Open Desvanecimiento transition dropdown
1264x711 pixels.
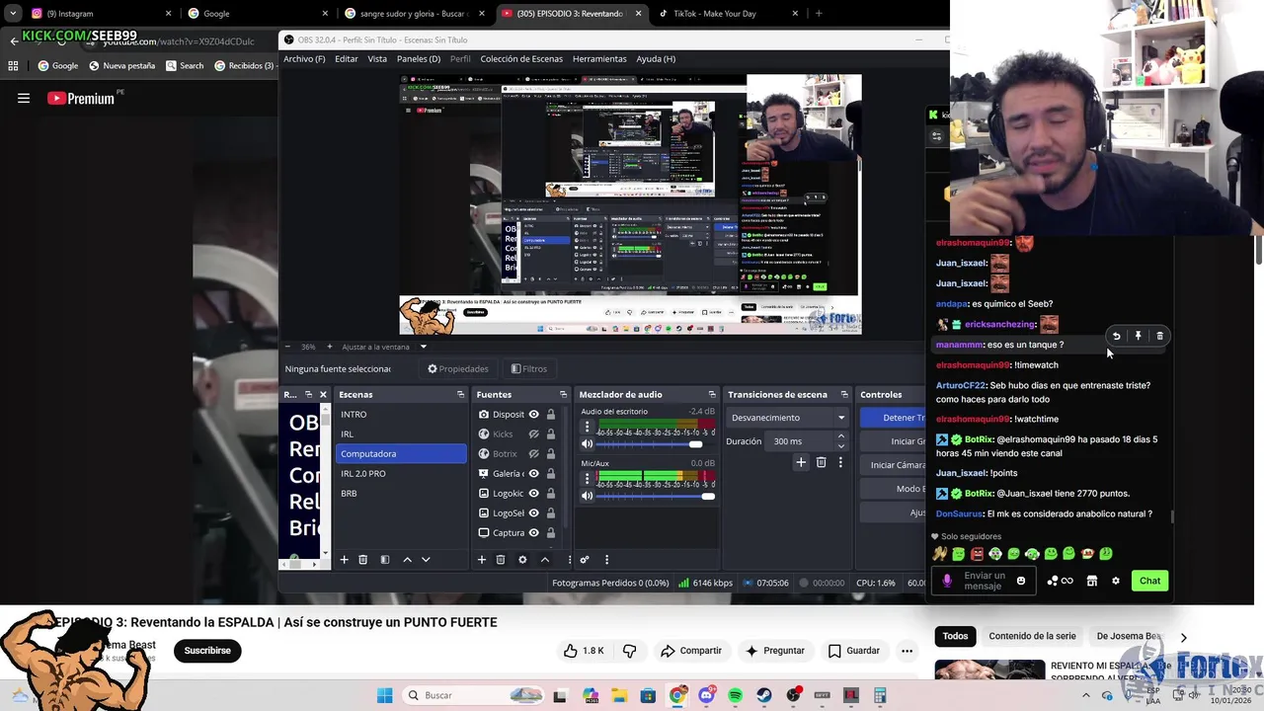(x=787, y=418)
